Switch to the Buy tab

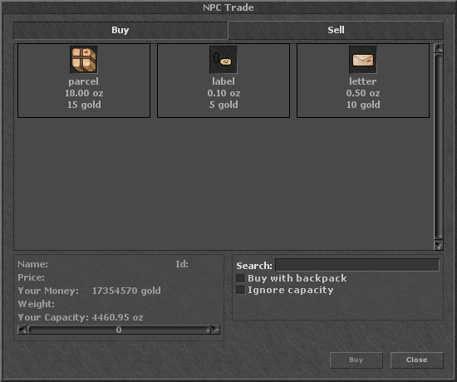coord(120,30)
